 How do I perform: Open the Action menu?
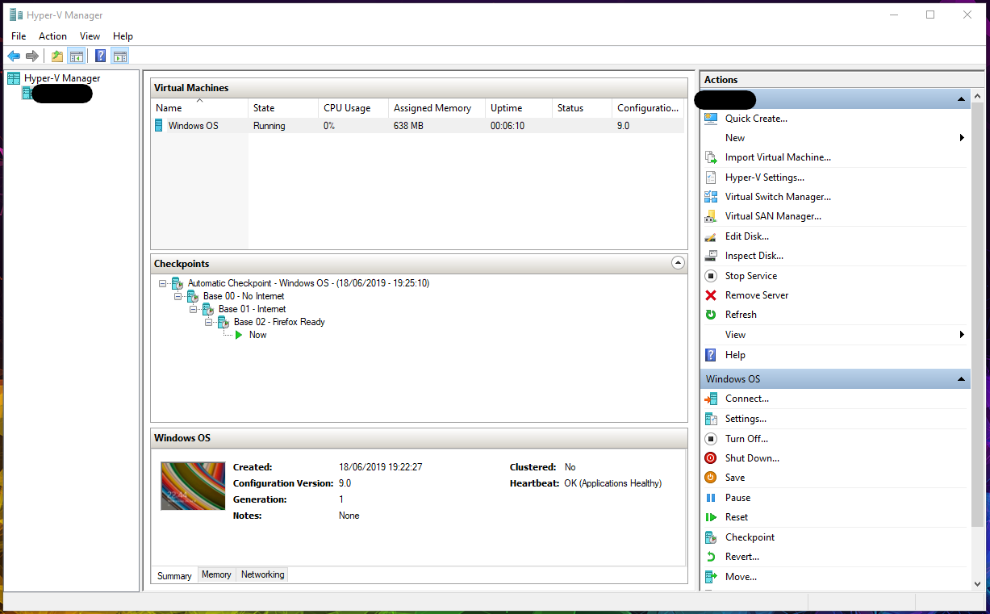(x=53, y=36)
